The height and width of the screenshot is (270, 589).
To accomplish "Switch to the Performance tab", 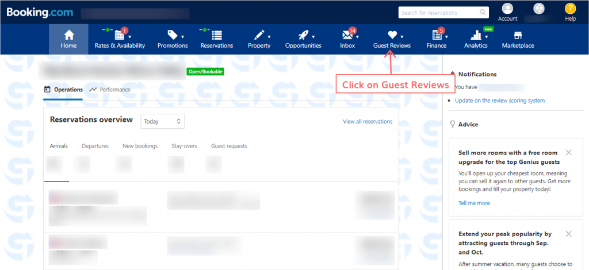I will (110, 90).
